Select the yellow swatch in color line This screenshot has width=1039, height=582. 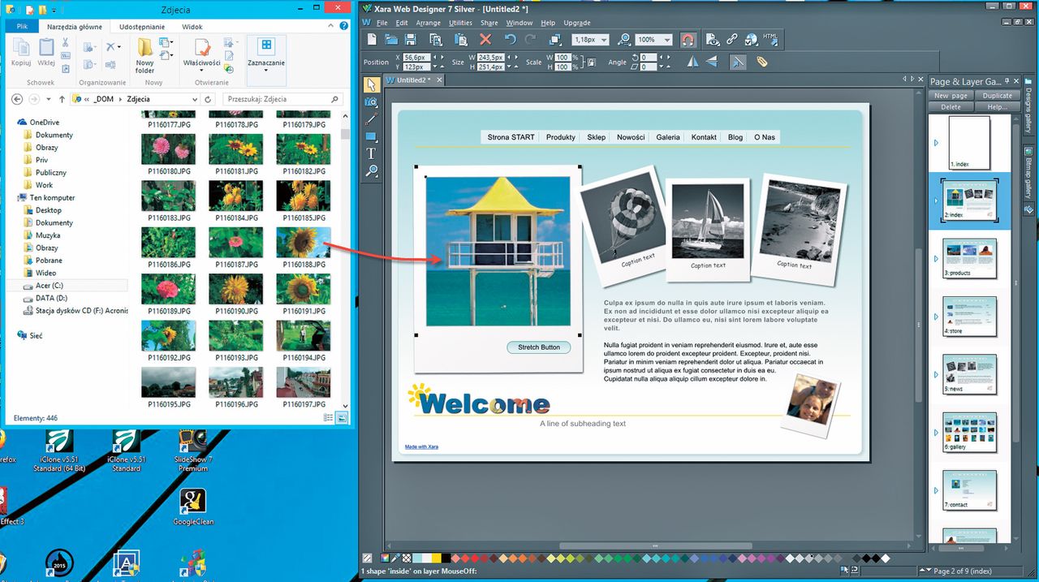(x=436, y=558)
